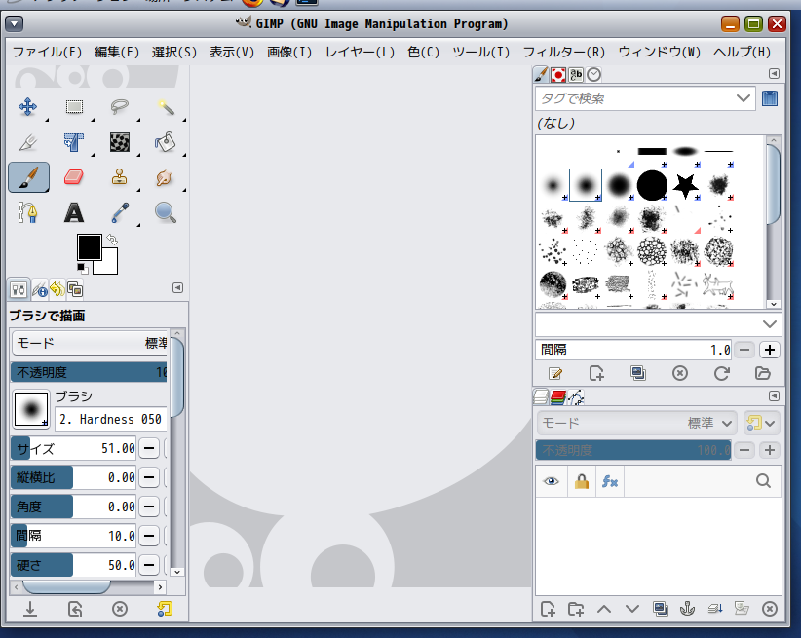Create a new brush icon
The image size is (801, 638).
[x=596, y=373]
